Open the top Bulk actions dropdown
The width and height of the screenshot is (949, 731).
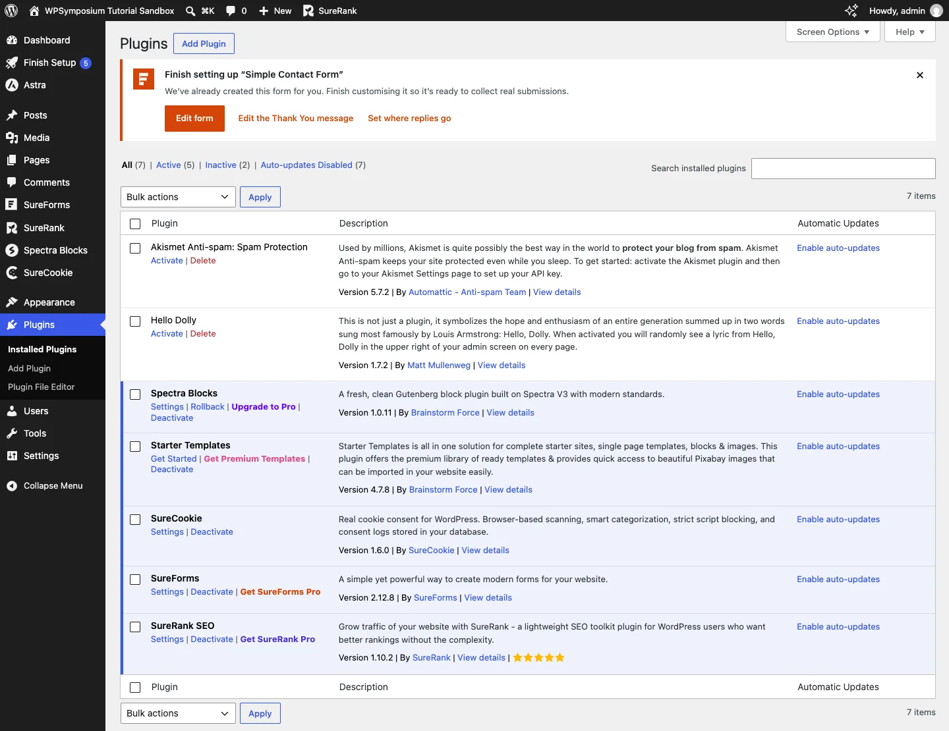178,197
